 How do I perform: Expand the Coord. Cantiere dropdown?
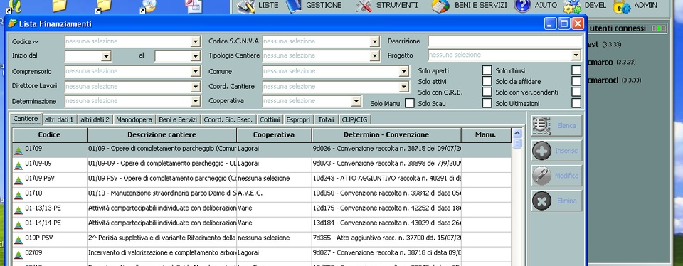pos(404,87)
